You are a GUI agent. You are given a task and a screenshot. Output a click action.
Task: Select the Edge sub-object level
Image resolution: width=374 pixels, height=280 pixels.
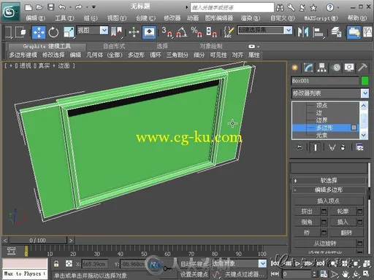click(319, 113)
